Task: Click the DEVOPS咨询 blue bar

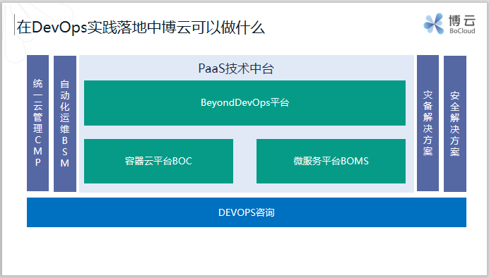Action: [x=247, y=212]
